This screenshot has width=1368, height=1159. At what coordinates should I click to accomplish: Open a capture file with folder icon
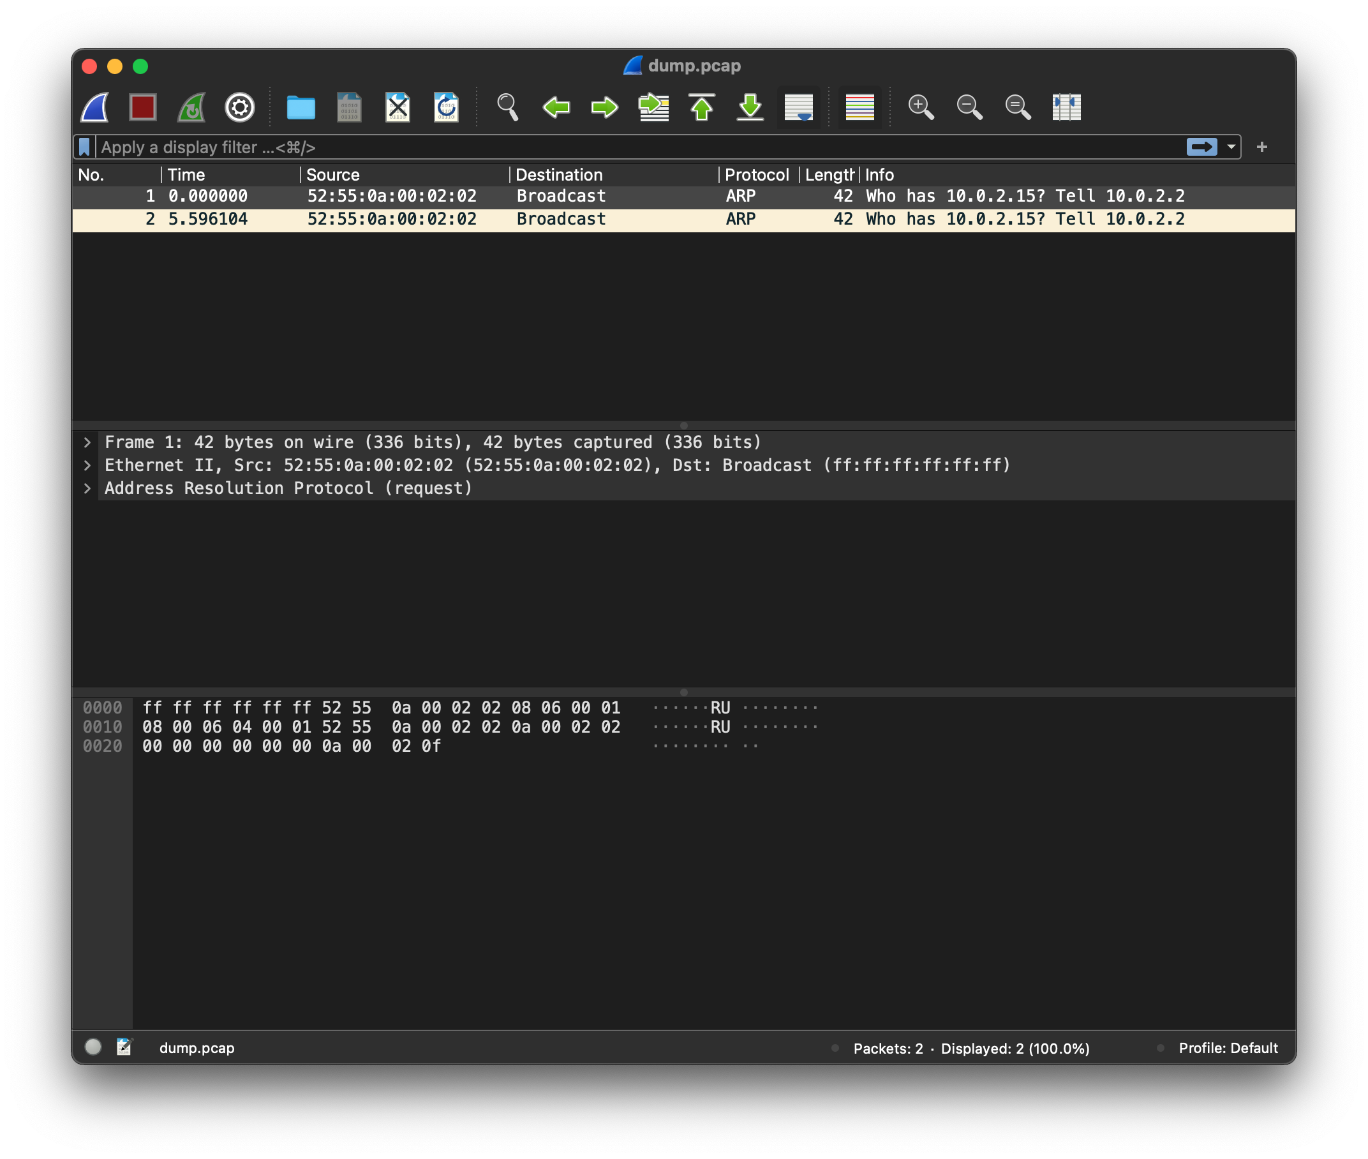[301, 107]
